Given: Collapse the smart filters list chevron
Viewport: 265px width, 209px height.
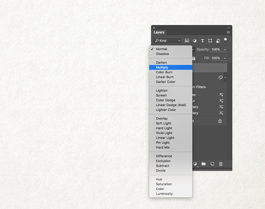Looking at the screenshot, I should [225, 77].
